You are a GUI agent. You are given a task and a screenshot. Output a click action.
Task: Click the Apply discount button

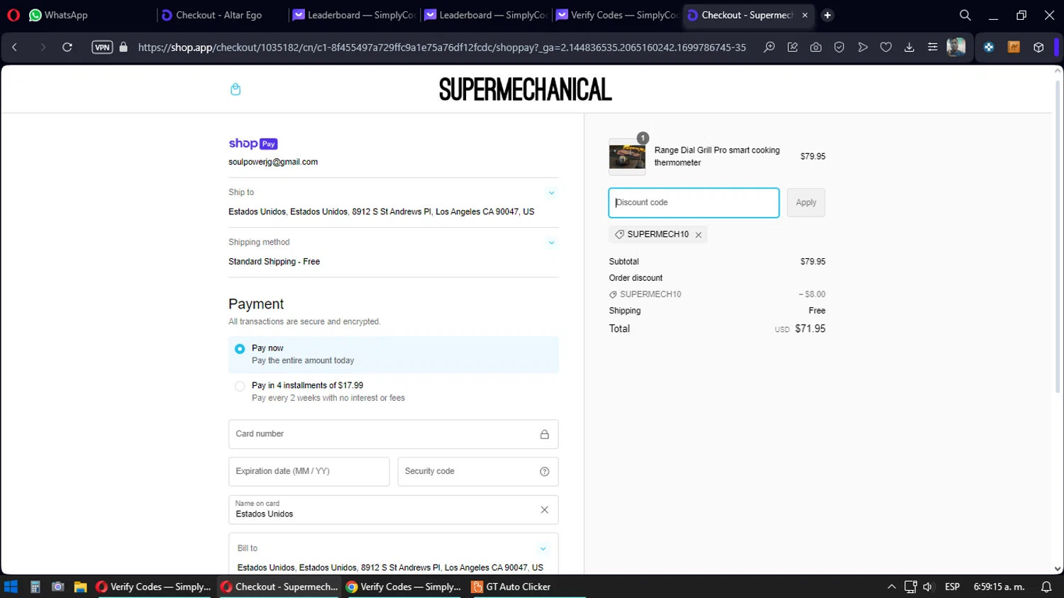pyautogui.click(x=806, y=203)
